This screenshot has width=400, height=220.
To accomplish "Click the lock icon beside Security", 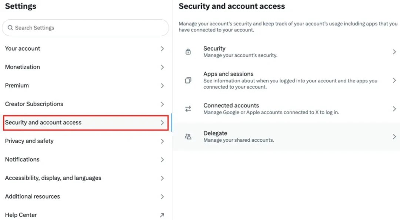I will [x=188, y=52].
